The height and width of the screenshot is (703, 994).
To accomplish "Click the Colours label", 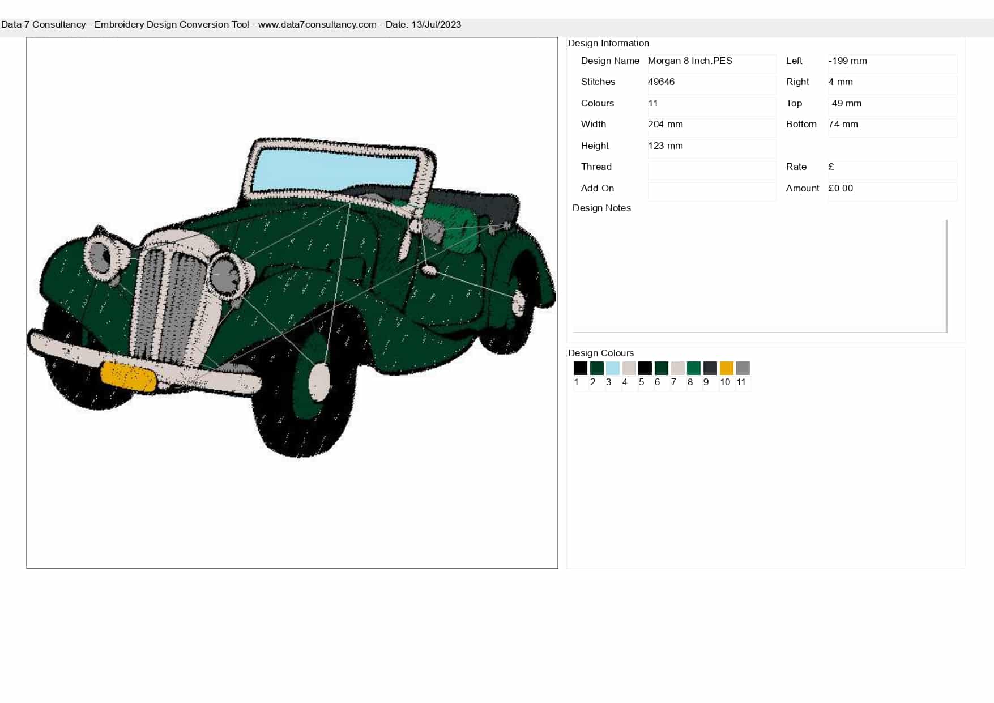I will point(598,103).
